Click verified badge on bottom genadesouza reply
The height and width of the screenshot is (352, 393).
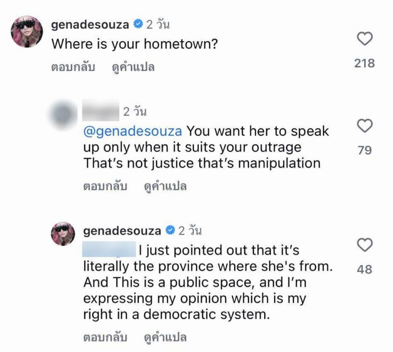(x=170, y=230)
